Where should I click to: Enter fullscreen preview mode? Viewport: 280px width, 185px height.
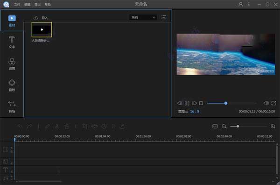[x=274, y=103]
